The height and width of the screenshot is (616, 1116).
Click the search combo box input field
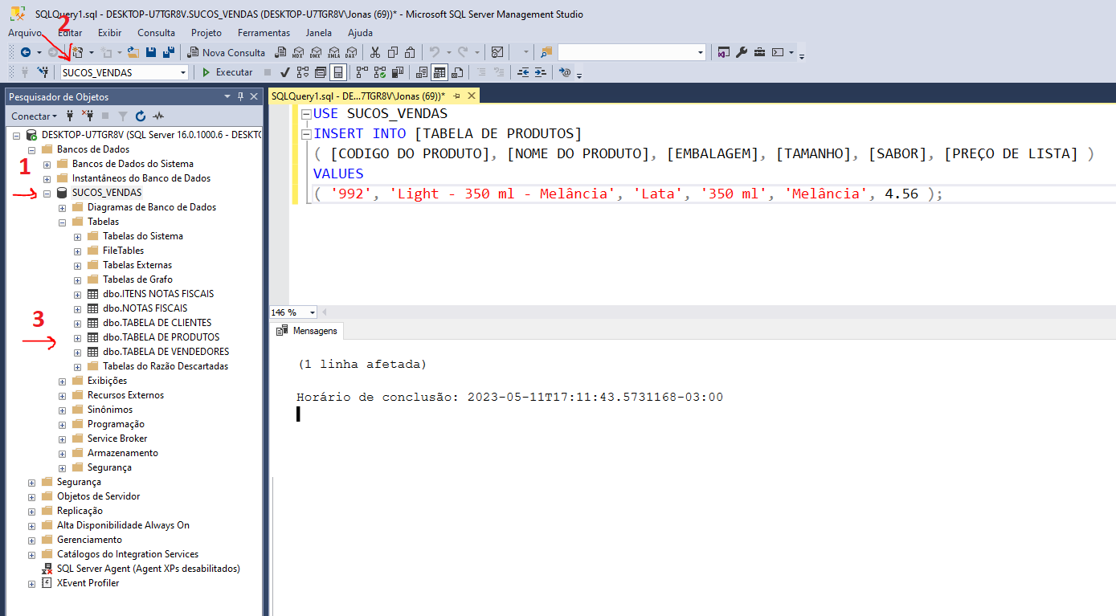[x=627, y=52]
